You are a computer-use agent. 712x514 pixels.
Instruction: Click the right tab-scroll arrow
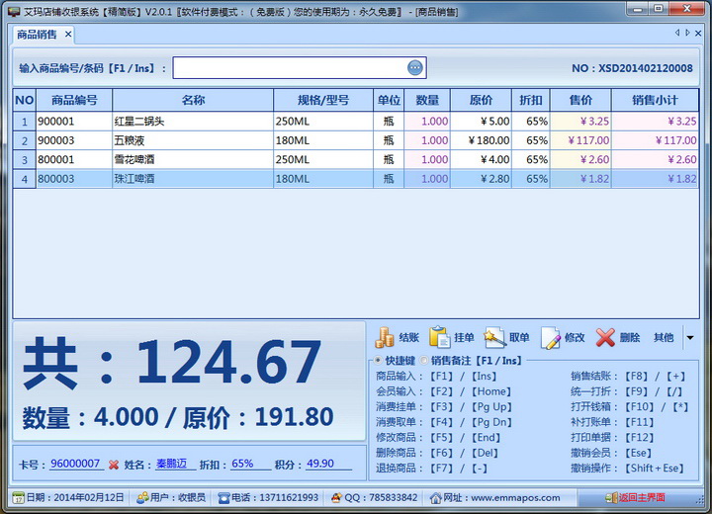pos(687,33)
